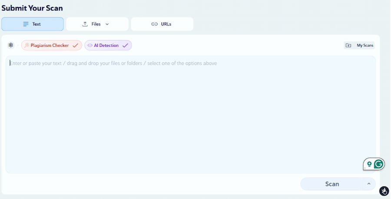Expand scan options arrow beside Scan button

click(368, 184)
